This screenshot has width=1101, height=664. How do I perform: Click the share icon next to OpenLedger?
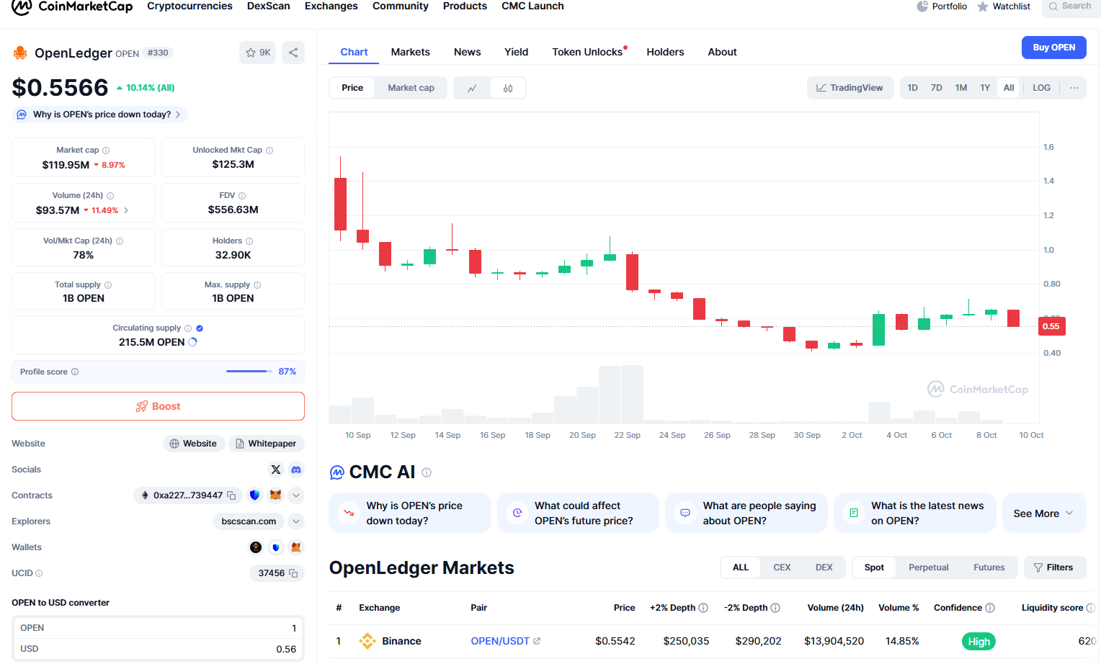(293, 53)
